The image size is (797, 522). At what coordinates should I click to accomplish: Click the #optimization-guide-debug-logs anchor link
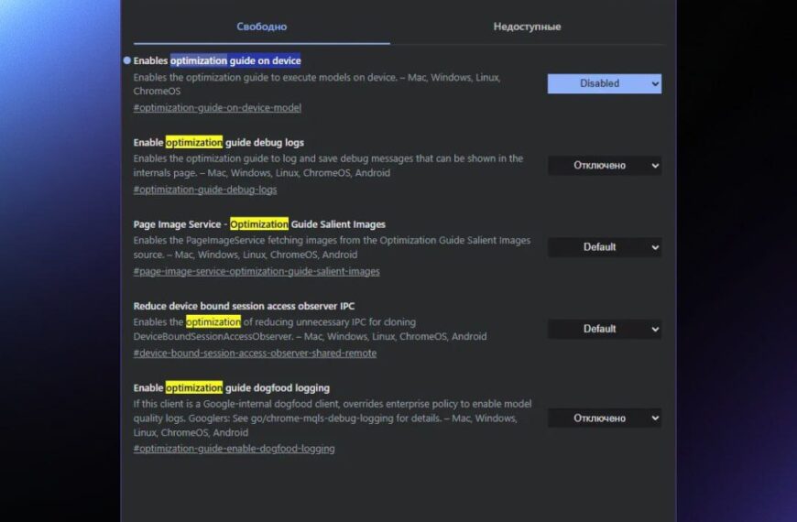205,190
